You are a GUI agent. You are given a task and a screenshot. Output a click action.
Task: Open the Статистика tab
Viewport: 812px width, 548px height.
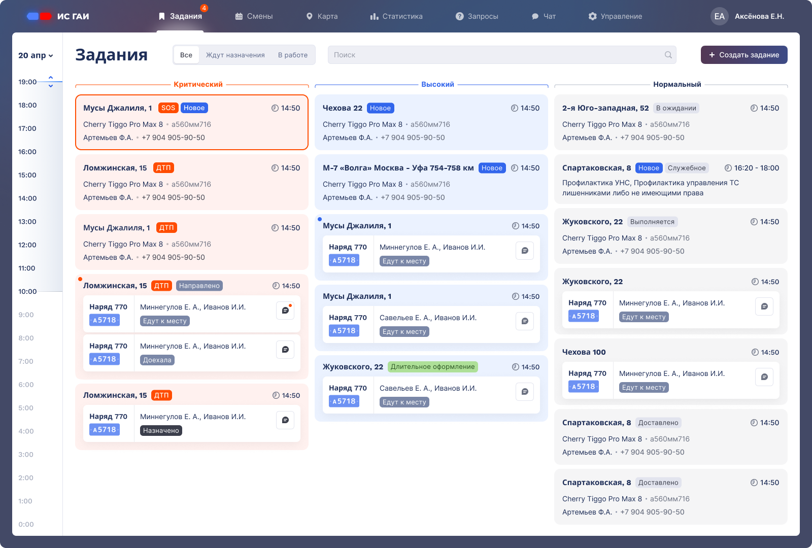(396, 16)
